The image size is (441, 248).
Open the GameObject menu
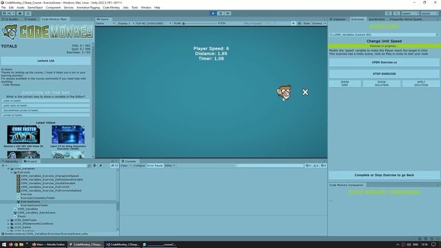35,8
